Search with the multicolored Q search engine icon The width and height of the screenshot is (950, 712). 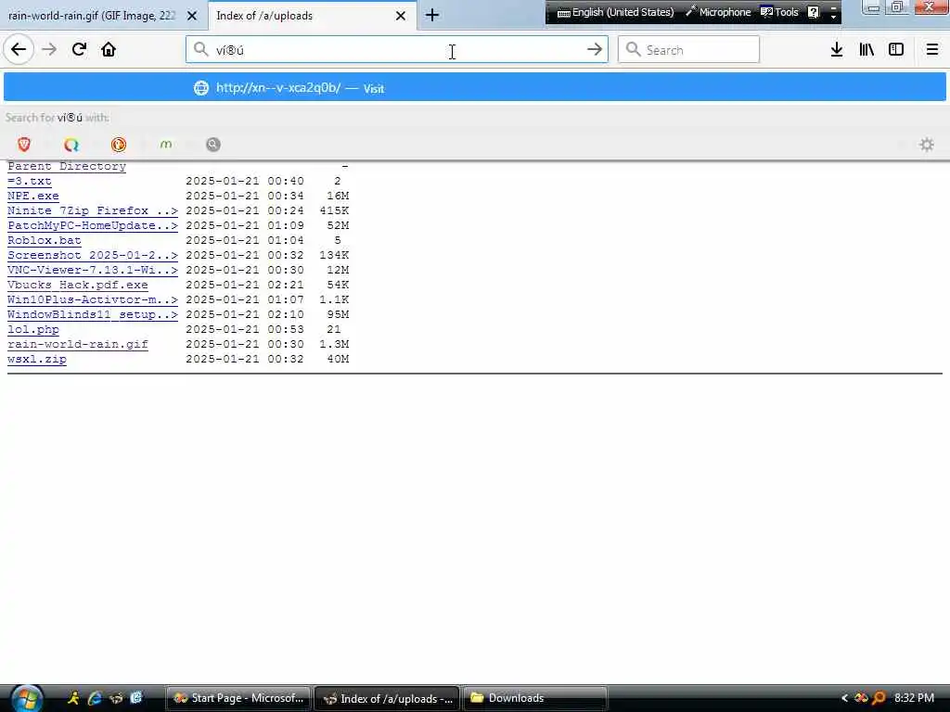click(71, 144)
